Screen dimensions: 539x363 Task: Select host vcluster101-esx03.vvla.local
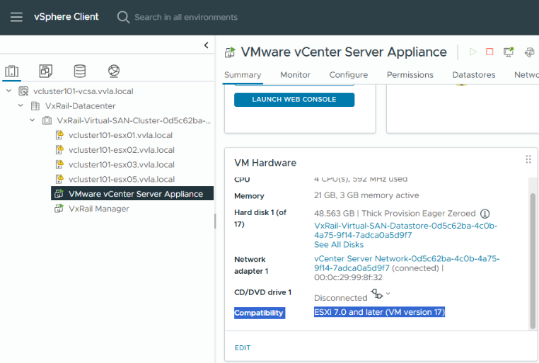122,165
